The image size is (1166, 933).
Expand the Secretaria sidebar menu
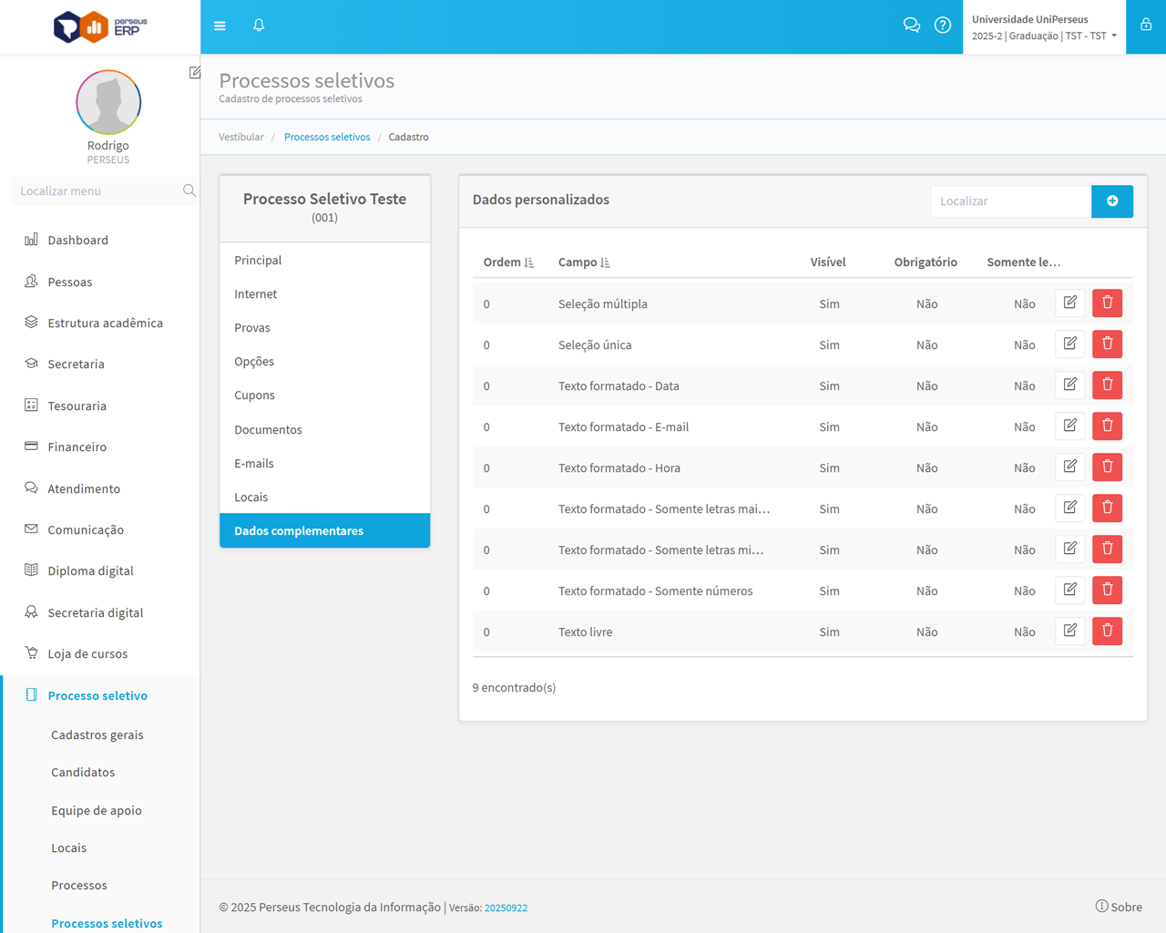pyautogui.click(x=76, y=364)
